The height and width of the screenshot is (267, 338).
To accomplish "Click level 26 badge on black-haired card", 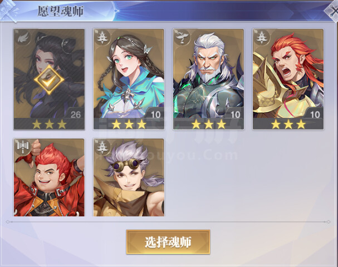I will tap(75, 115).
